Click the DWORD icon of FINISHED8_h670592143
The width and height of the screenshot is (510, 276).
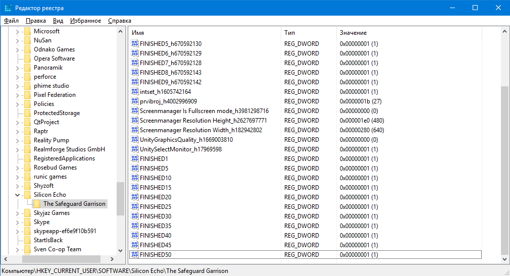point(135,72)
